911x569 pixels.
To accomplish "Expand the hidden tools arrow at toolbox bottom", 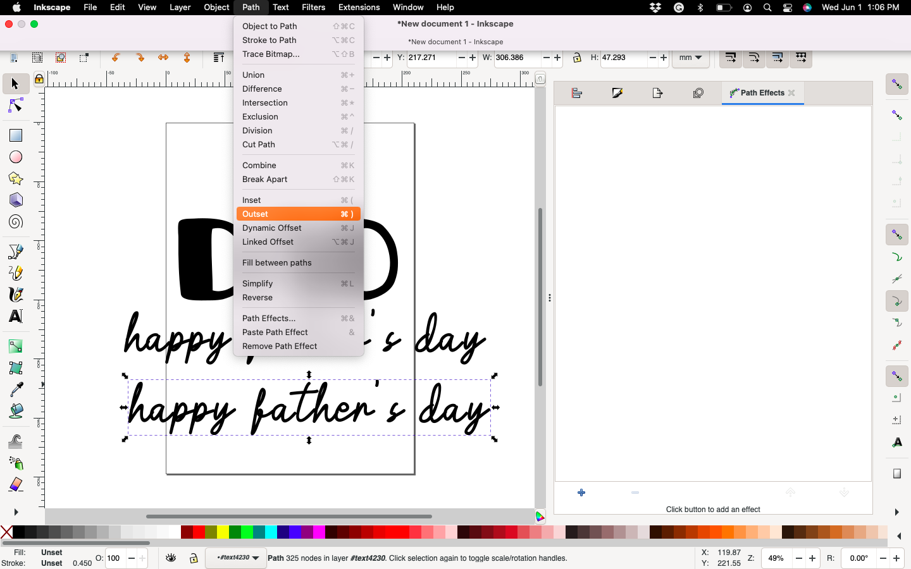I will 16,512.
